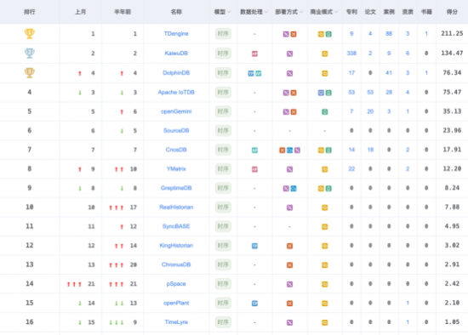468x335 pixels.
Task: Click DolphinDB's teal data processing icon
Action: [259, 73]
